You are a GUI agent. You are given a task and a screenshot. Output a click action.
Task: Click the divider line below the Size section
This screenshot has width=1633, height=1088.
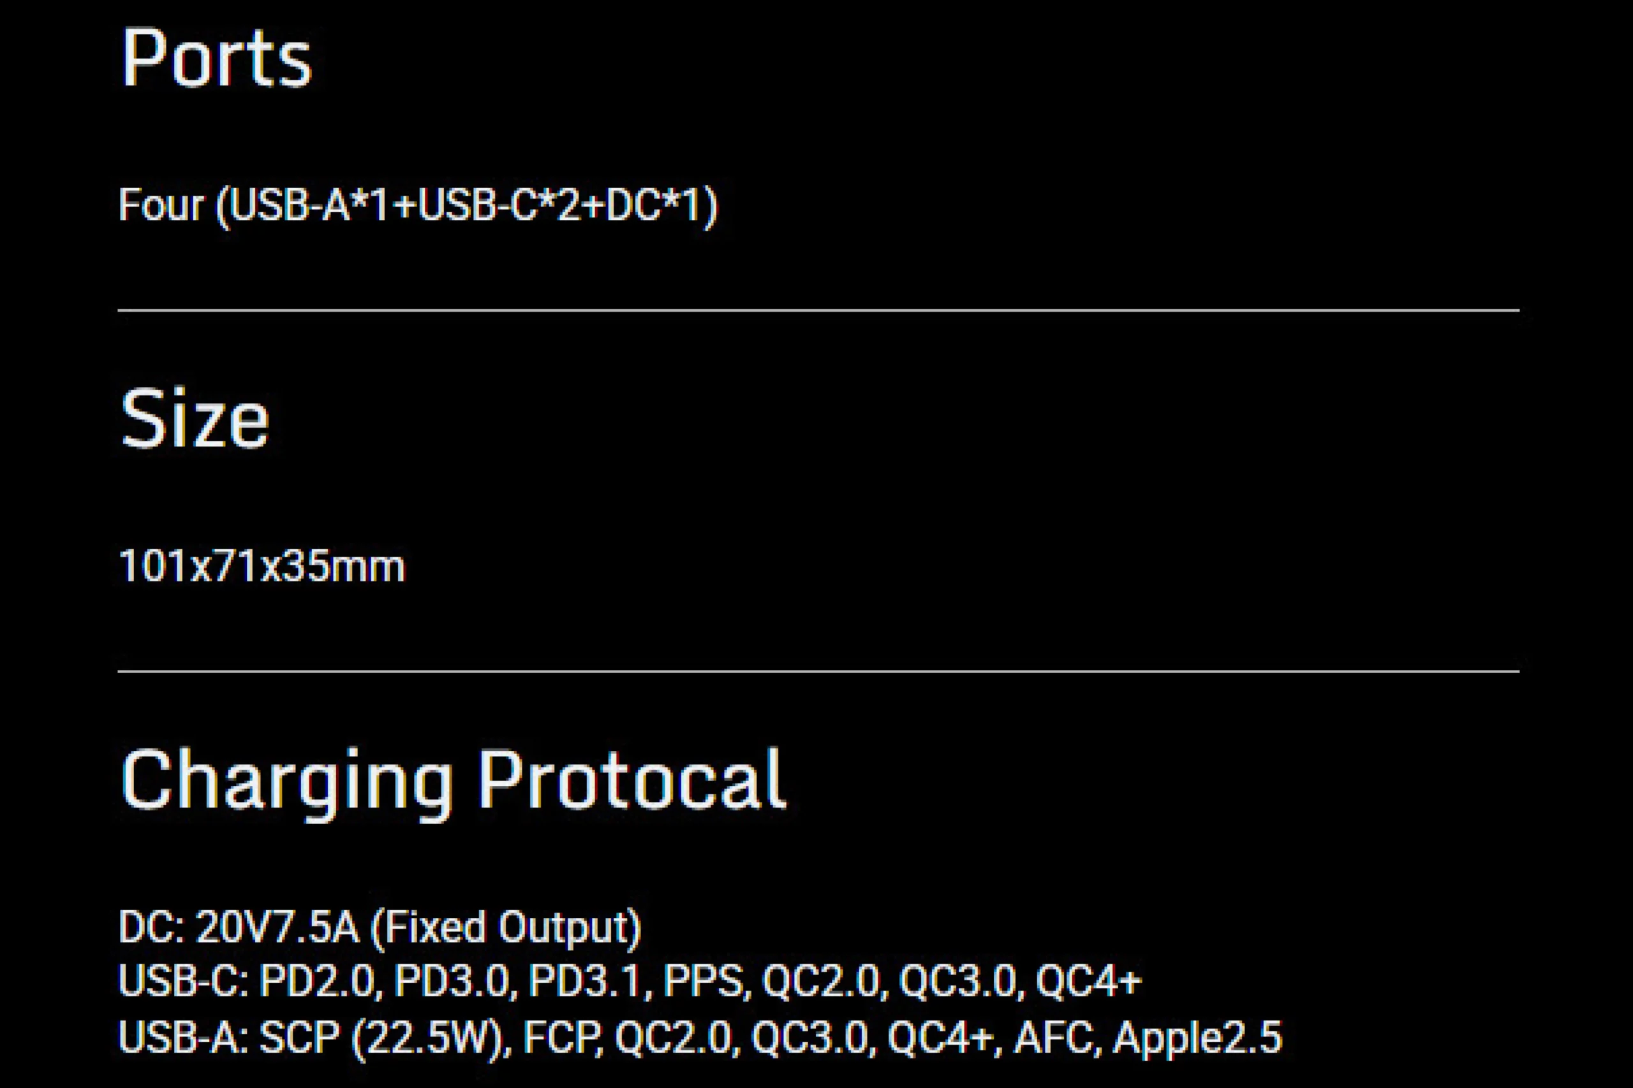(818, 671)
